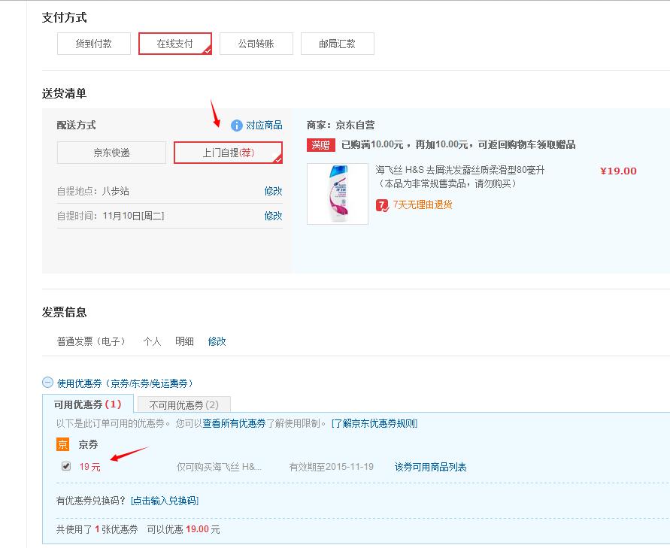670x548 pixels.
Task: Choose 公司转账 payment option
Action: click(x=256, y=44)
